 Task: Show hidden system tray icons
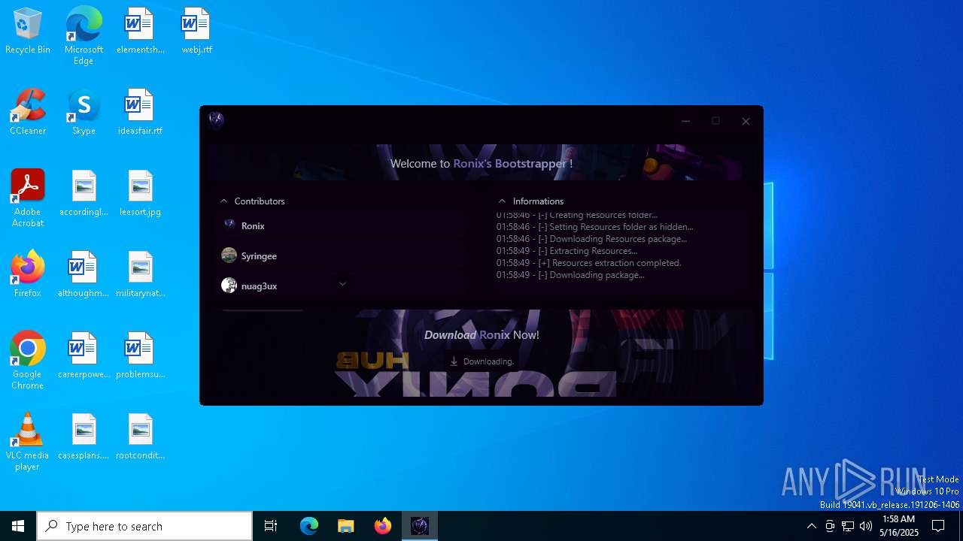click(x=811, y=526)
